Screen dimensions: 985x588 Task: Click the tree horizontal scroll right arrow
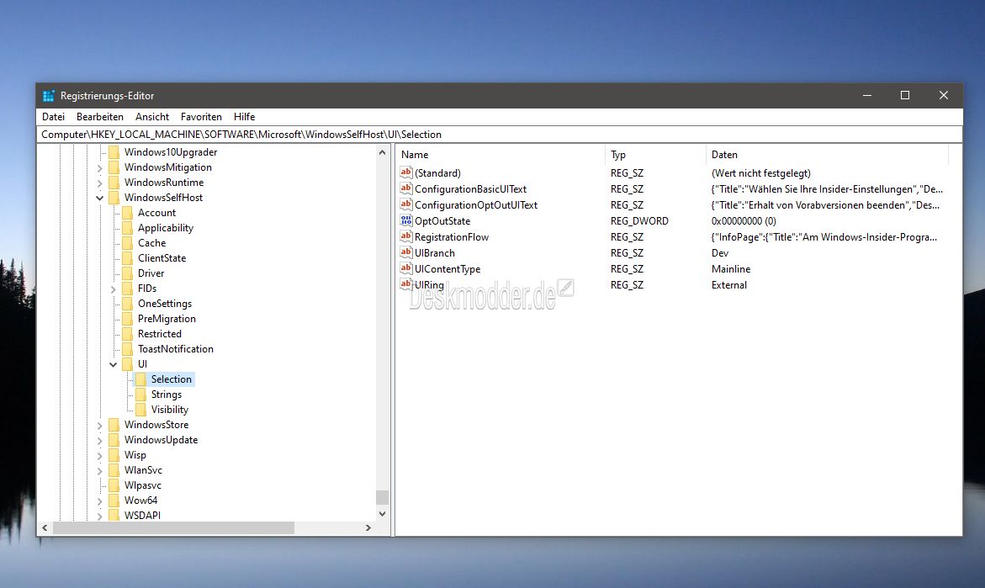point(368,528)
